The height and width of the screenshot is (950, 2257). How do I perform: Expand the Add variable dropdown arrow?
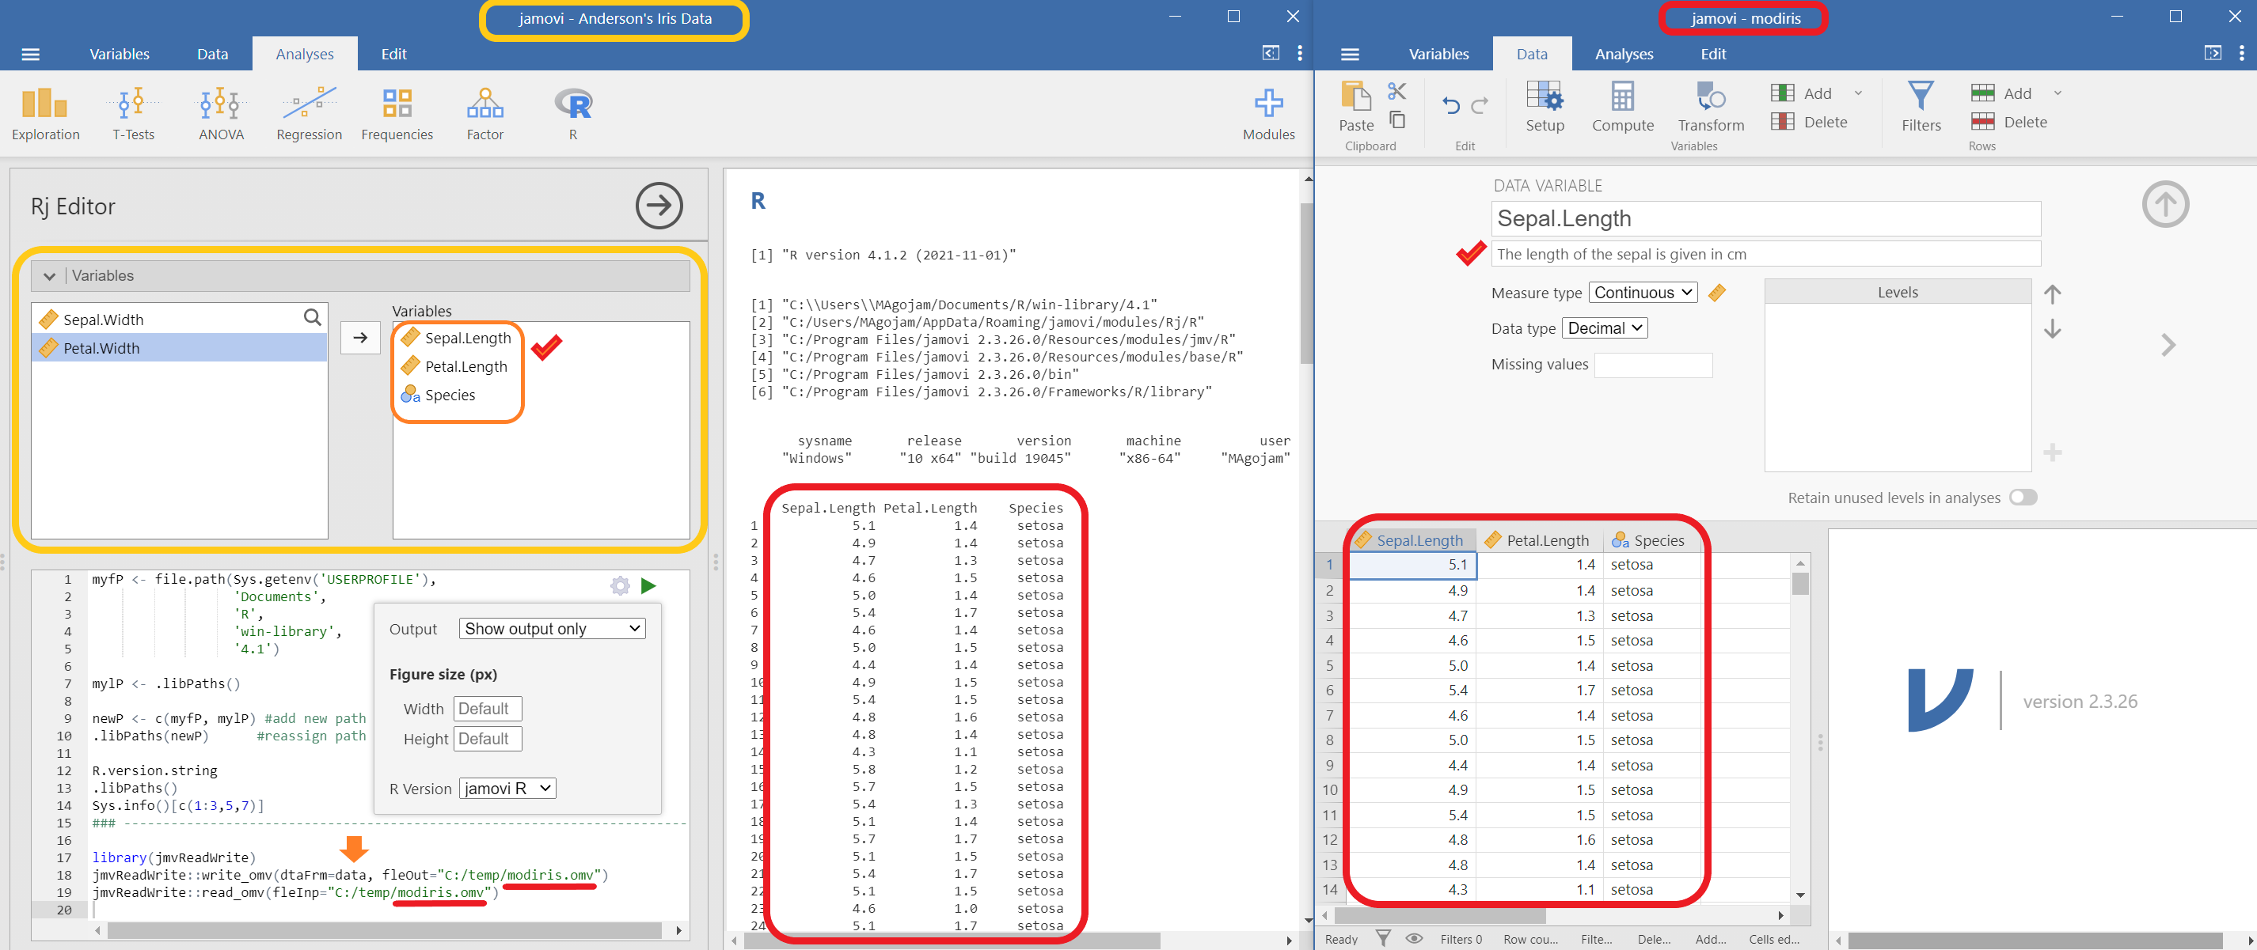pyautogui.click(x=1858, y=93)
